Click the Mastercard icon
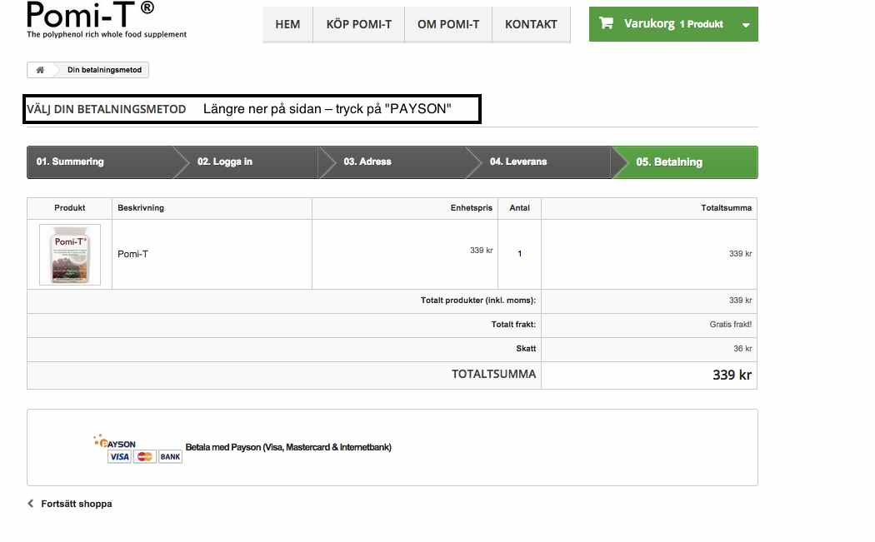The width and height of the screenshot is (875, 542). [x=144, y=457]
